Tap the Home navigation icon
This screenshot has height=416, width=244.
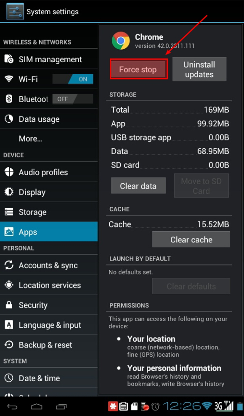tap(37, 406)
